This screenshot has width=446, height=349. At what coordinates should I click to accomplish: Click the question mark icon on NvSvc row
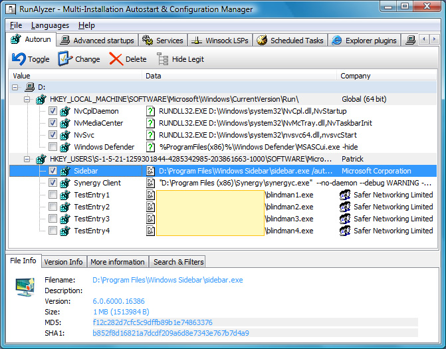pyautogui.click(x=151, y=135)
